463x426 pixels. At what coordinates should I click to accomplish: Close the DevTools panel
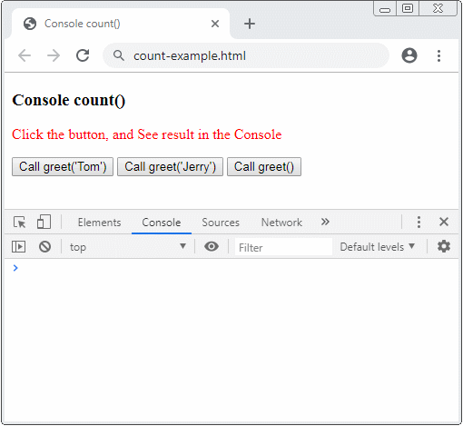(x=444, y=222)
